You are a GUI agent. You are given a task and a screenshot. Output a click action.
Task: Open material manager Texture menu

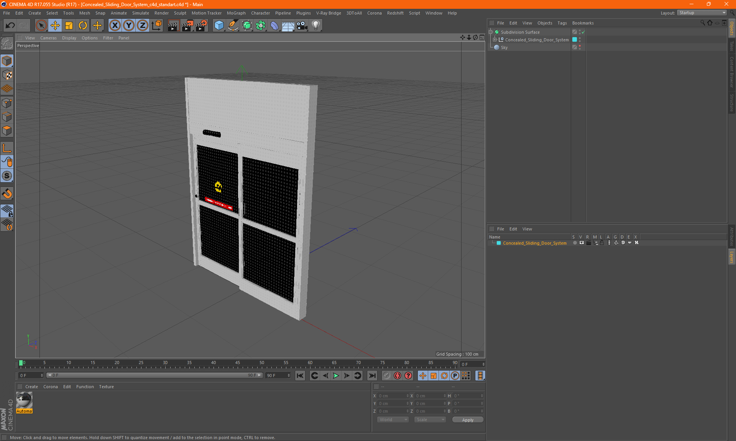tap(106, 387)
